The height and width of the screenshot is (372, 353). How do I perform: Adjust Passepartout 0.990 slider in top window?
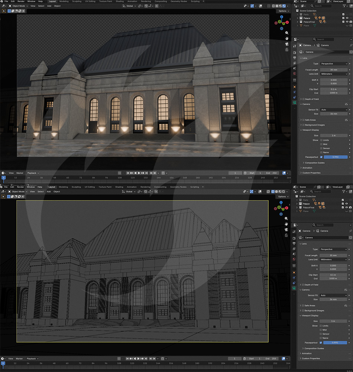pos(336,157)
